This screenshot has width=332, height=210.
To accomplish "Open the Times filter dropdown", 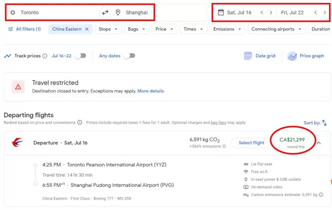I will (193, 29).
